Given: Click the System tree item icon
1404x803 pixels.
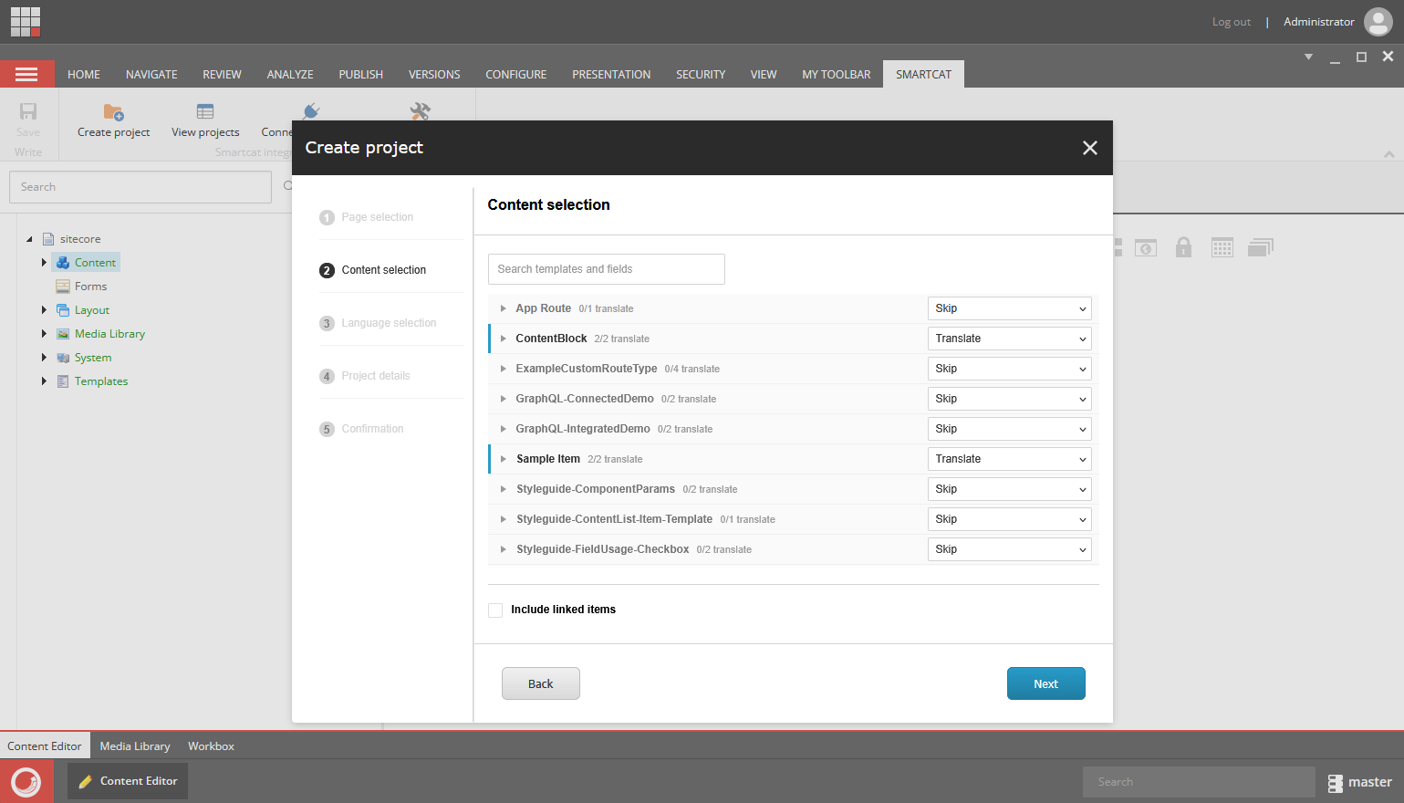Looking at the screenshot, I should point(63,358).
